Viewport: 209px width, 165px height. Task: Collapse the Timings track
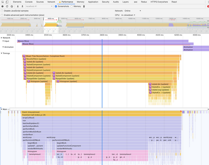pyautogui.click(x=1, y=53)
